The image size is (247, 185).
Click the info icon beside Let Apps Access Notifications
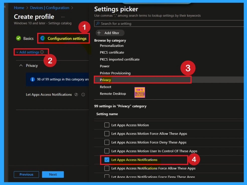[x=83, y=95]
